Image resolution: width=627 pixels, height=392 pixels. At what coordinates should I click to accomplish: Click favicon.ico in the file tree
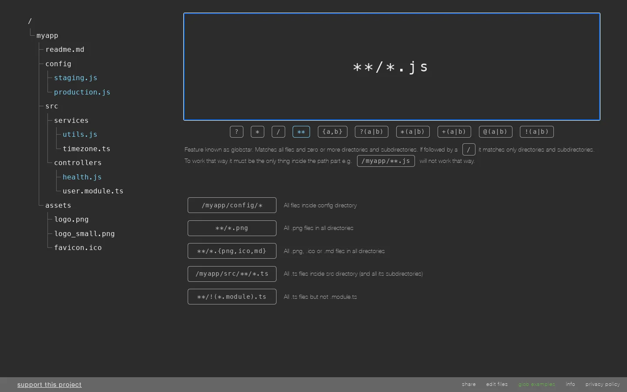point(78,248)
